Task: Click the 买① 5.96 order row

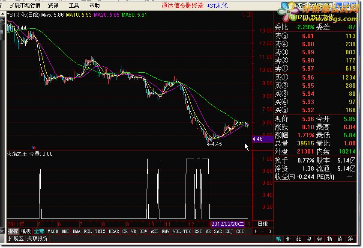Action: coord(315,77)
